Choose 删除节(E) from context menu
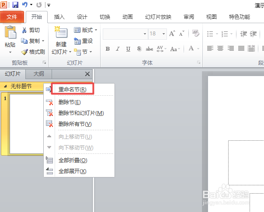This screenshot has width=264, height=212. pos(79,102)
